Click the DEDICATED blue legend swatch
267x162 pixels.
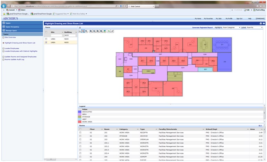[80, 112]
